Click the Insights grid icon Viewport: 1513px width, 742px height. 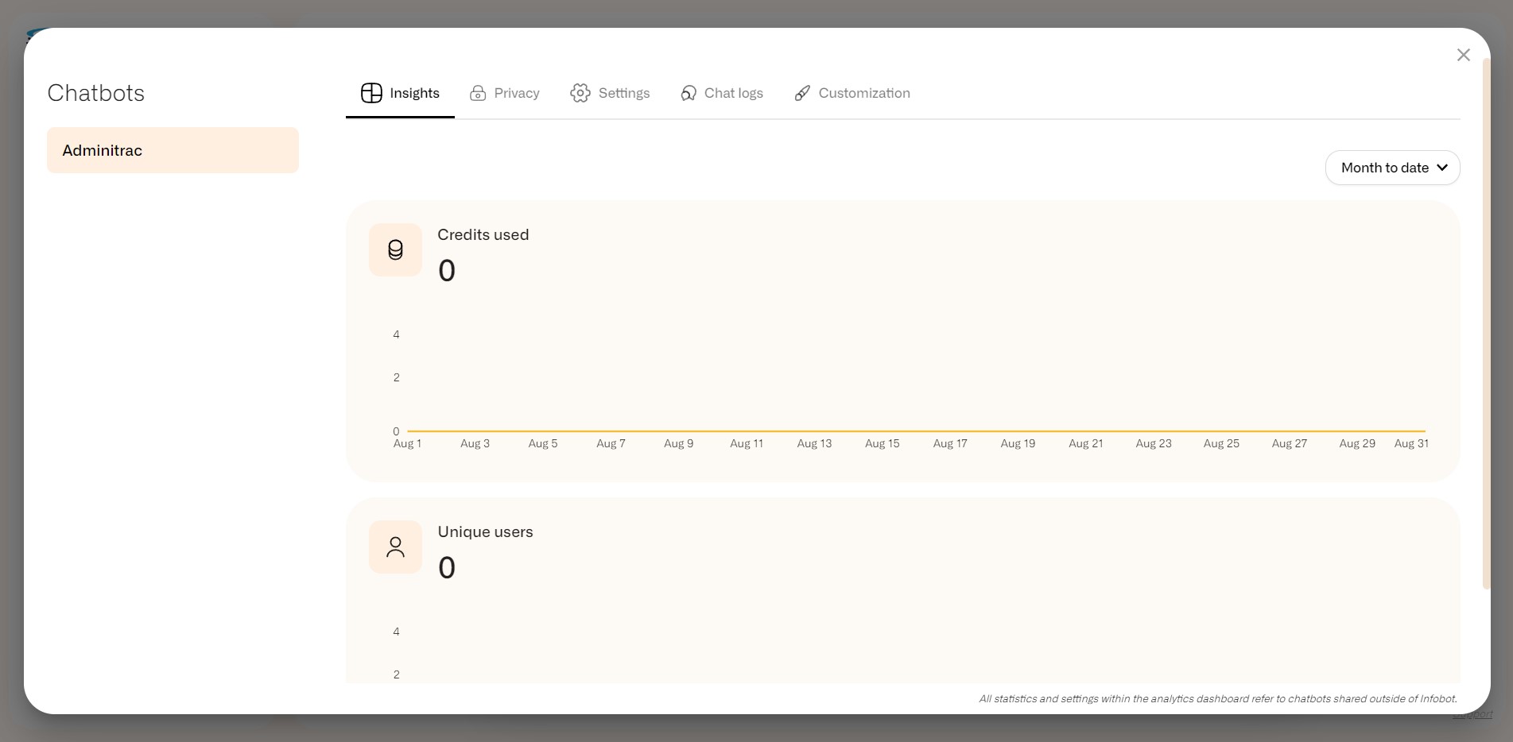pos(371,93)
